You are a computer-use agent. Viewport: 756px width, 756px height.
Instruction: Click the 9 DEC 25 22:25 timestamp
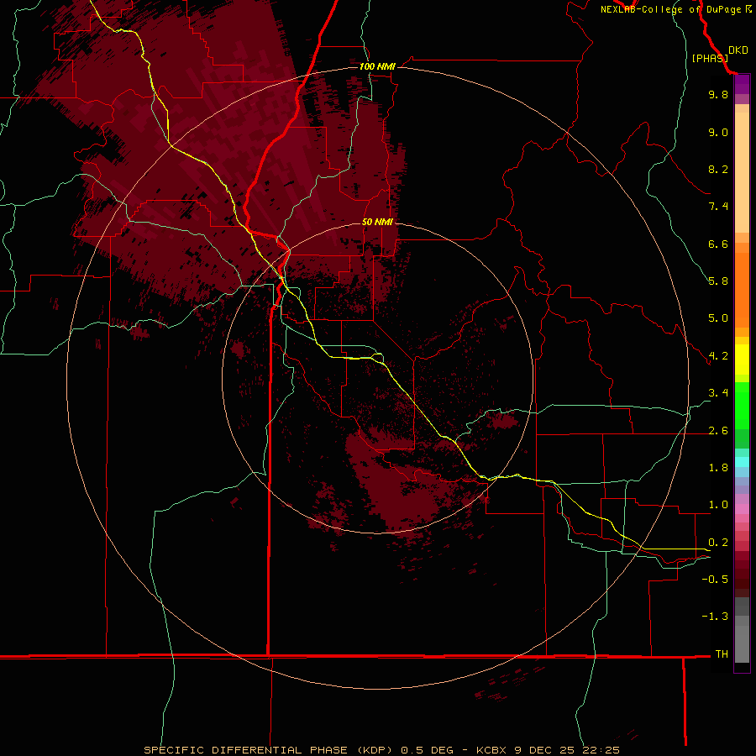tap(567, 750)
